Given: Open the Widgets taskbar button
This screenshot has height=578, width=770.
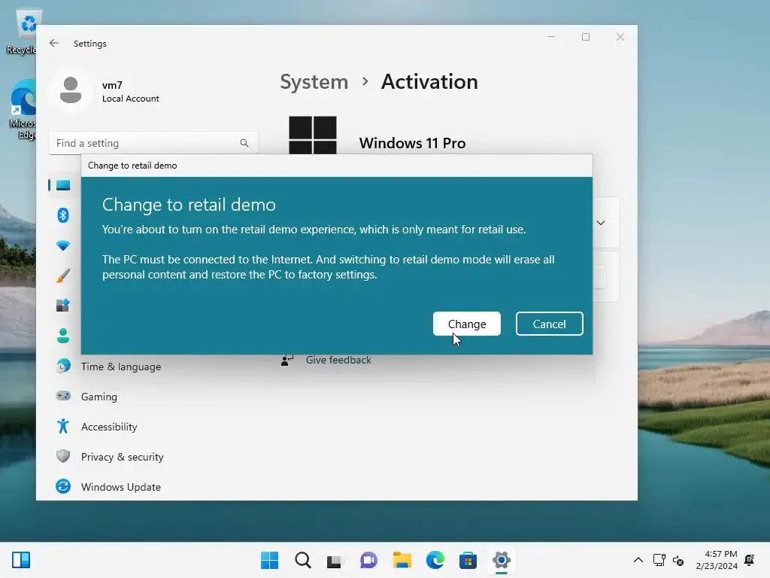Looking at the screenshot, I should (21, 560).
